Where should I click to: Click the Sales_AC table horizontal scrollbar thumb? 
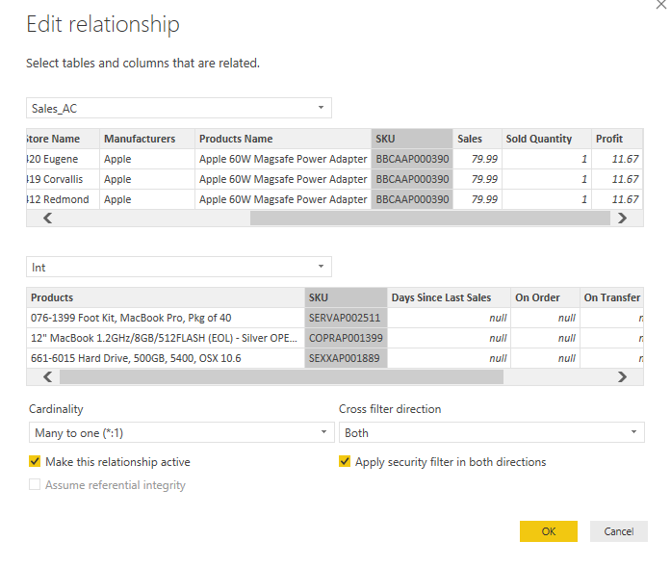[430, 219]
